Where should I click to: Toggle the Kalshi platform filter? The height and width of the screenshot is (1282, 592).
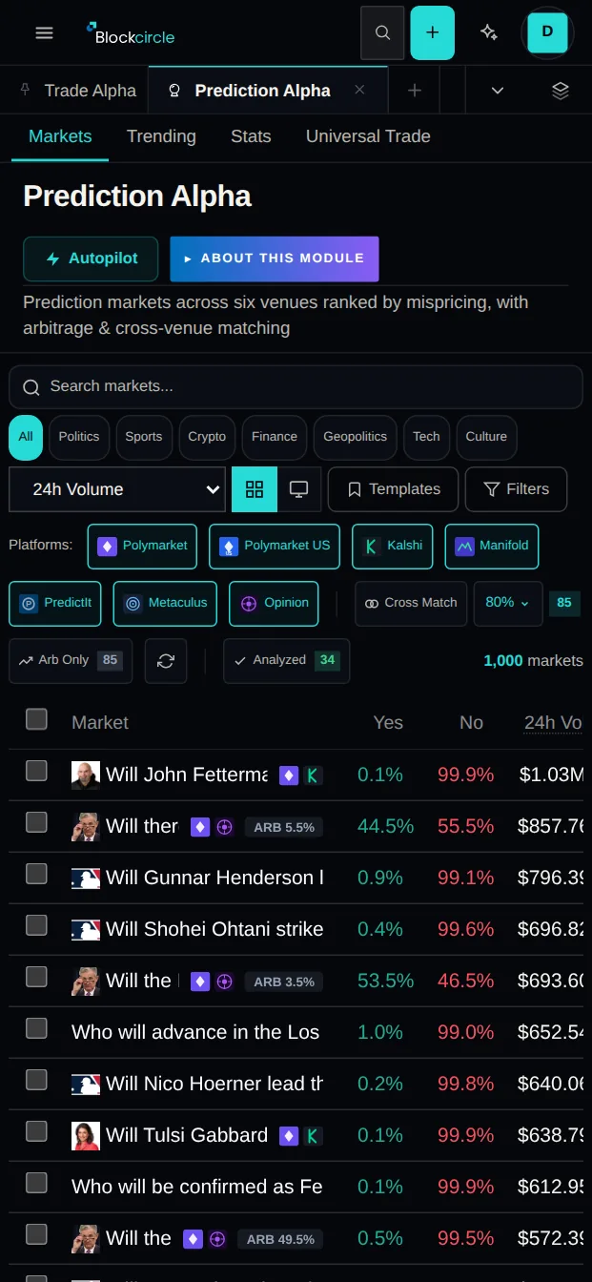[393, 547]
